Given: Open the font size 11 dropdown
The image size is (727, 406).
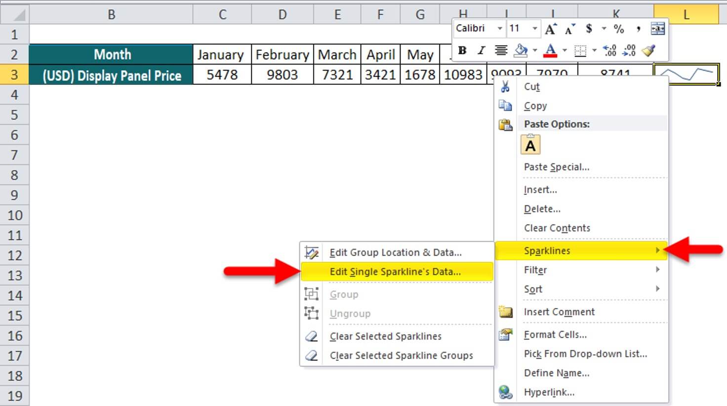Looking at the screenshot, I should (x=535, y=29).
